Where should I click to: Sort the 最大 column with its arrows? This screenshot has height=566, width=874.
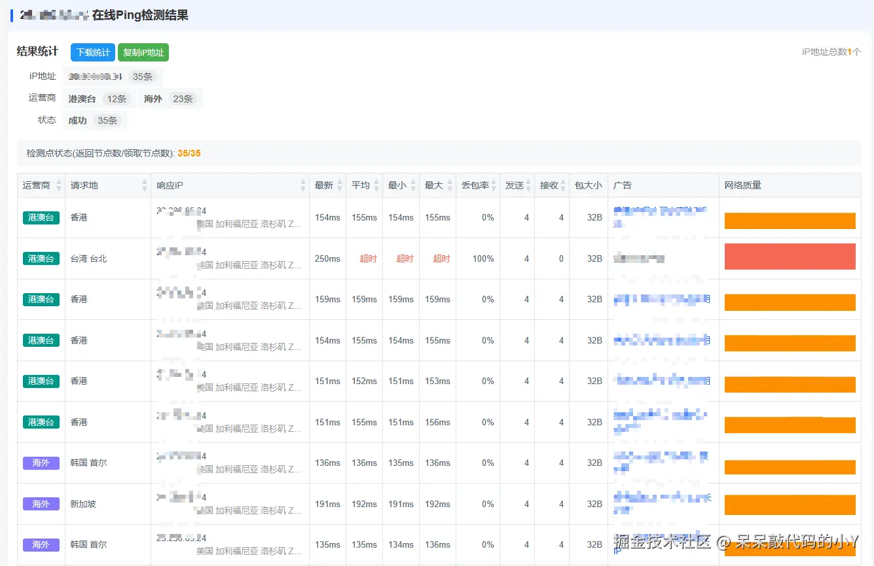(x=450, y=185)
